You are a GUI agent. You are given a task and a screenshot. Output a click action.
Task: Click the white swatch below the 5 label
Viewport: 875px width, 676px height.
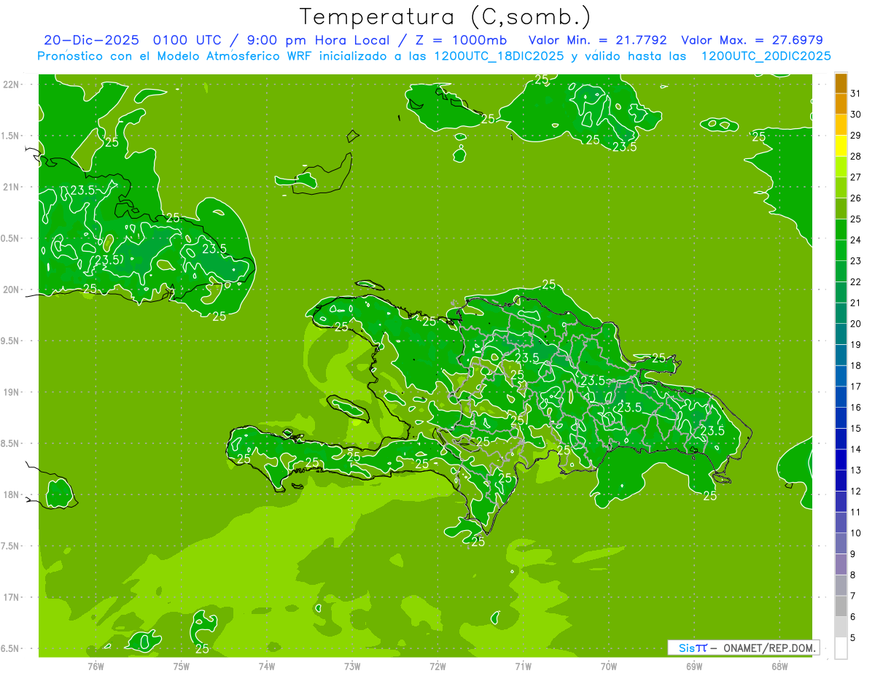(841, 648)
